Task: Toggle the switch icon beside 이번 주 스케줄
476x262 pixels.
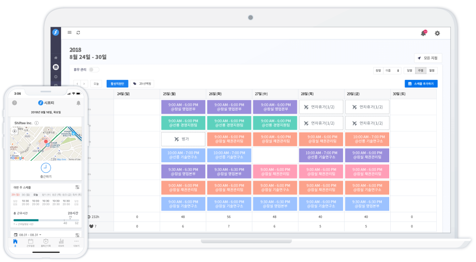Action: (x=77, y=187)
